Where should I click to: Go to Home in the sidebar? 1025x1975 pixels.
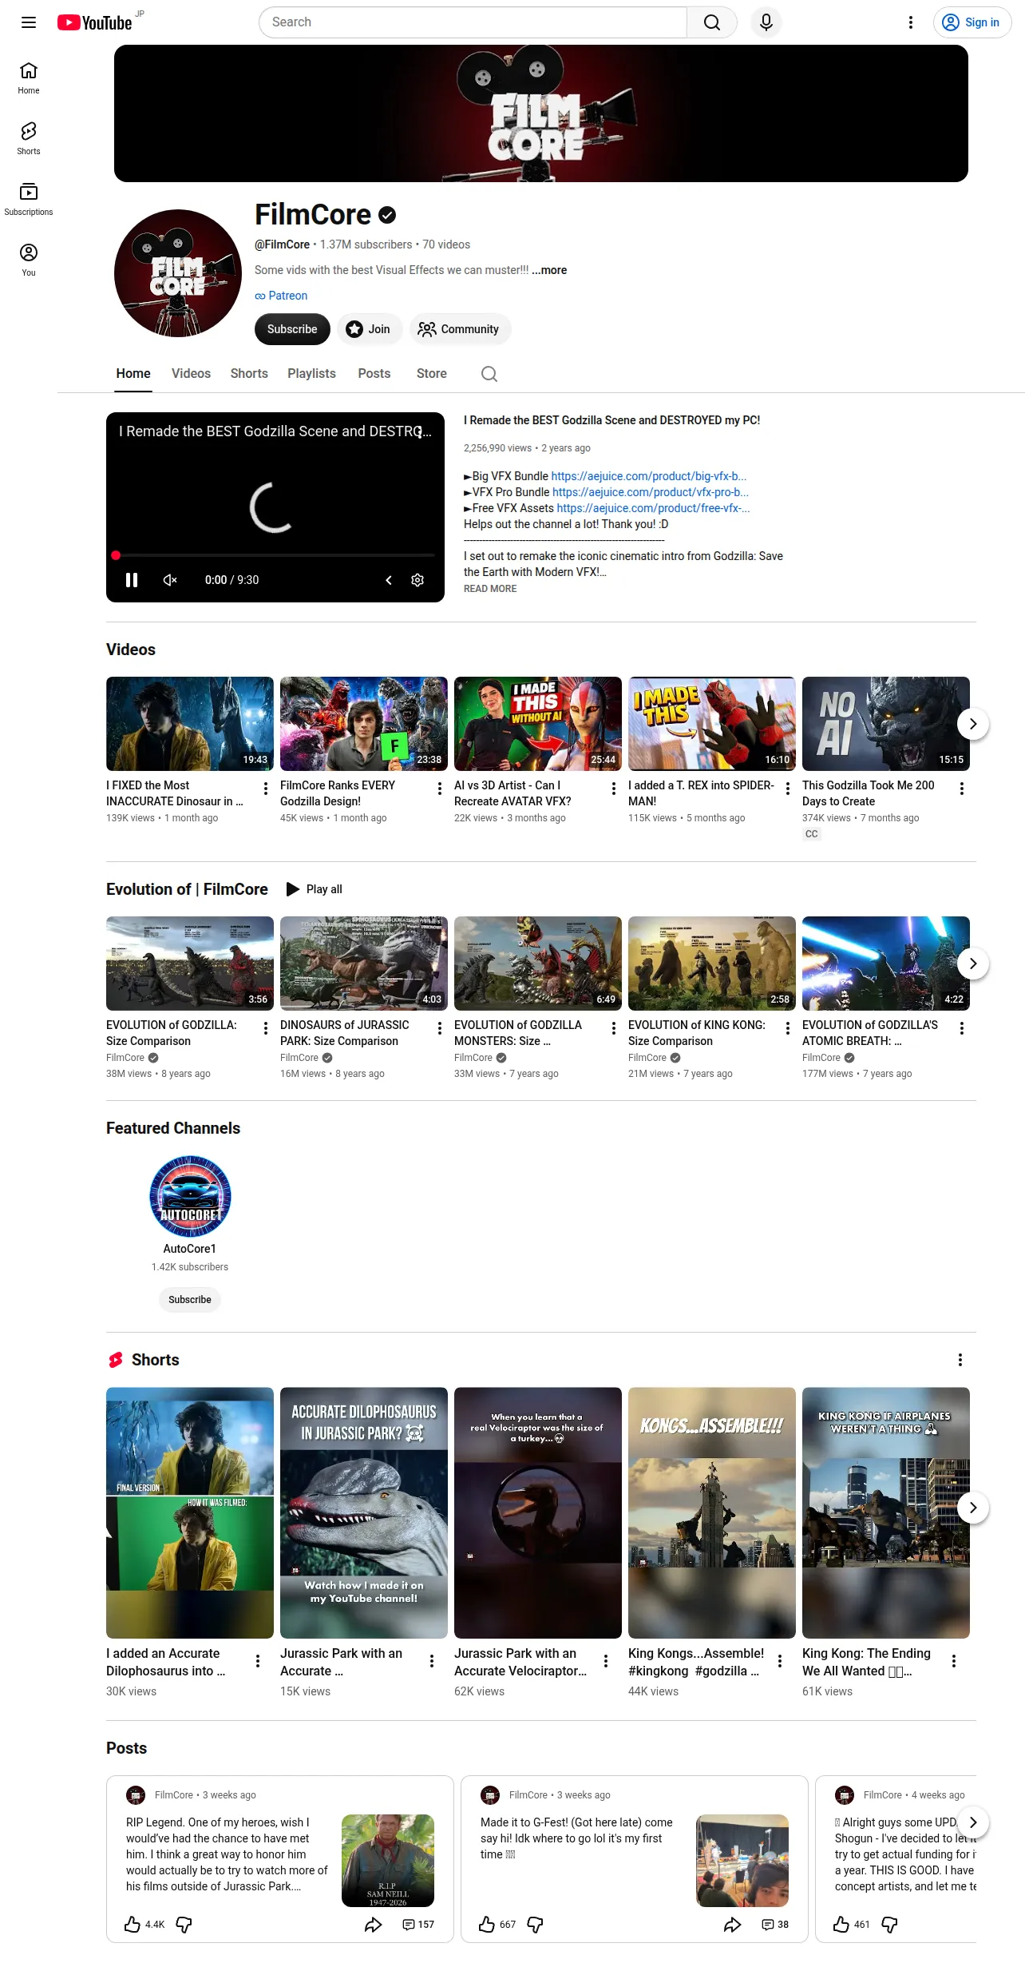click(x=29, y=78)
